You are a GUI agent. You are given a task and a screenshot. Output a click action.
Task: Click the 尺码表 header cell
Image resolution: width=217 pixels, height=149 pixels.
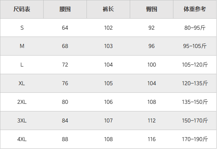[x=22, y=9]
